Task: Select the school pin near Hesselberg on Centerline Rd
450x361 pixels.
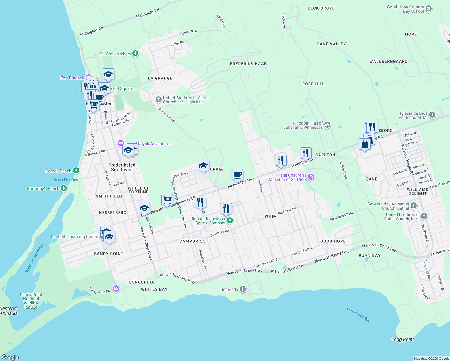Action: pos(144,209)
